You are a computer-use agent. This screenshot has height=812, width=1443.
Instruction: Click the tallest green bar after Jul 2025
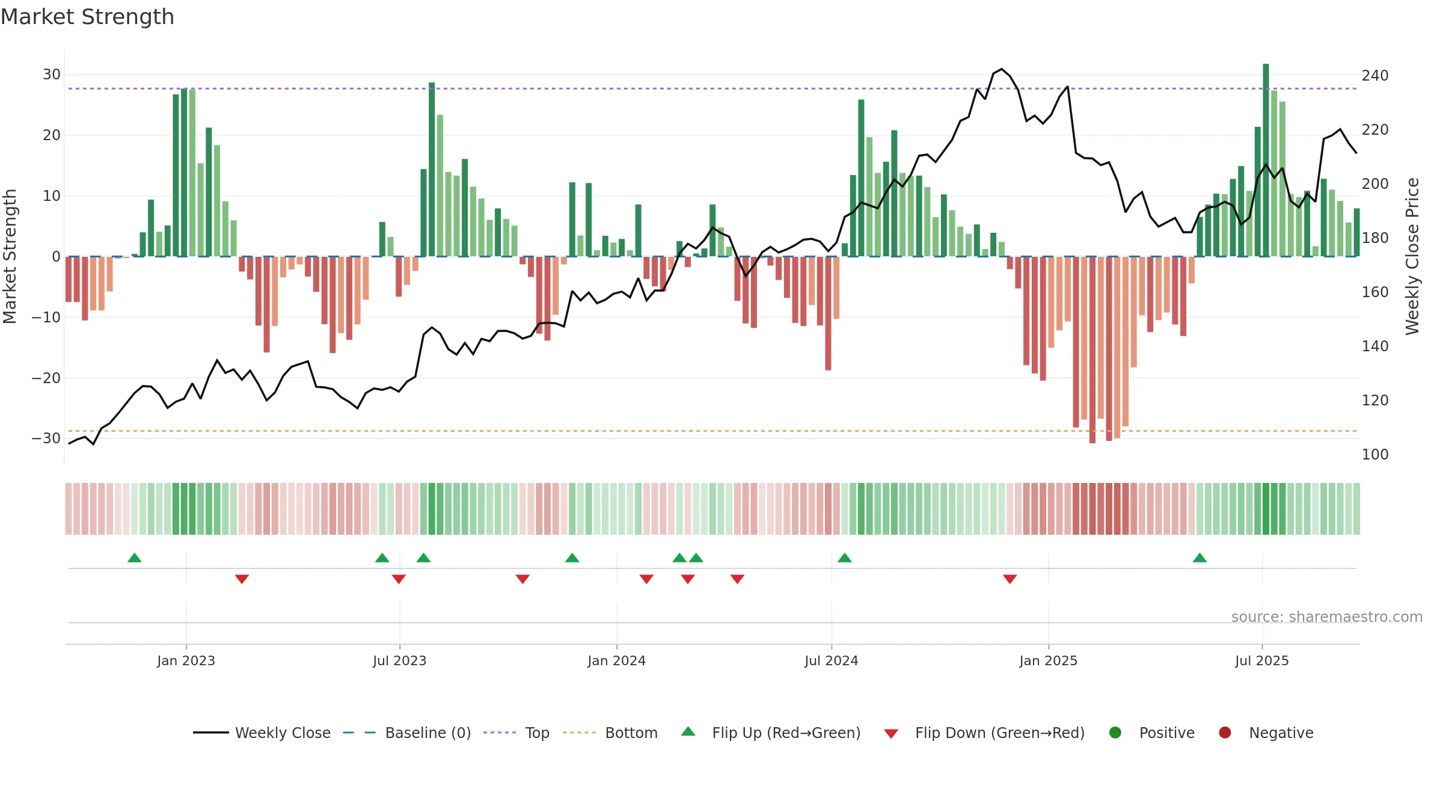click(x=1266, y=160)
